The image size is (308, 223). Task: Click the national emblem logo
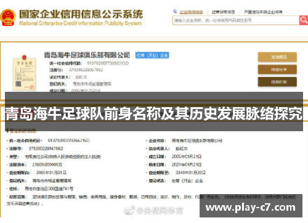click(x=8, y=18)
